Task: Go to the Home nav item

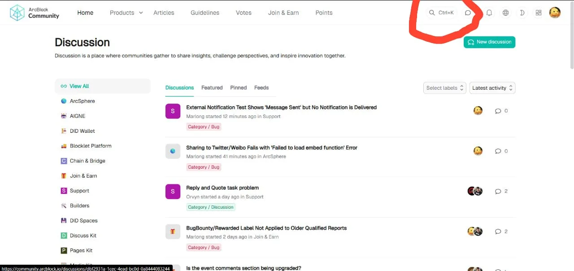Action: click(x=85, y=13)
